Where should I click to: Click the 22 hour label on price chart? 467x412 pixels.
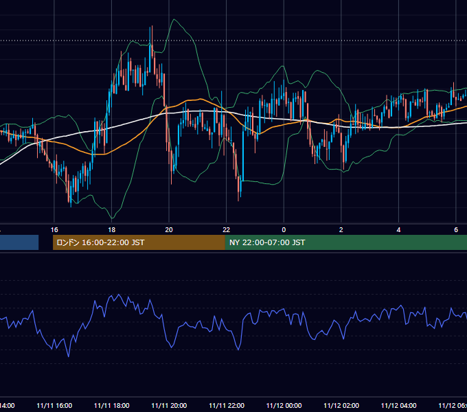(x=227, y=230)
